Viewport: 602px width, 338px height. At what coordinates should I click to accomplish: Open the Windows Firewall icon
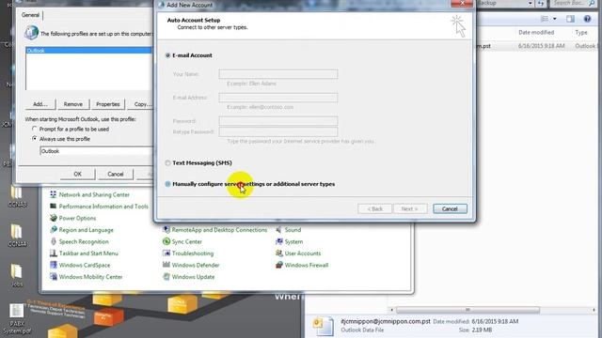(x=279, y=265)
